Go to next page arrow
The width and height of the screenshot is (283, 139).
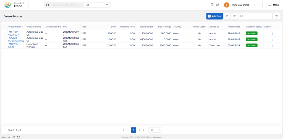pyautogui.click(x=139, y=130)
